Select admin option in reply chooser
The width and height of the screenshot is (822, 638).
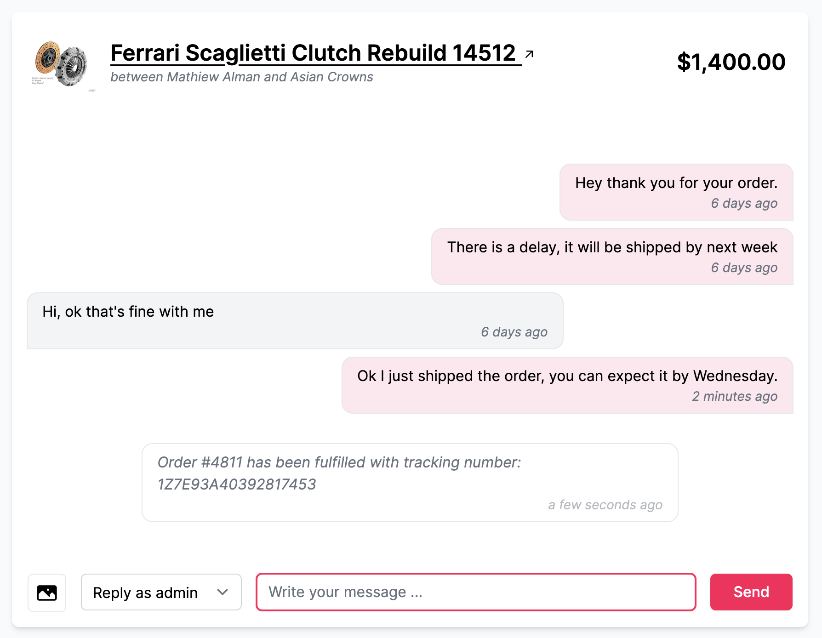pyautogui.click(x=160, y=593)
